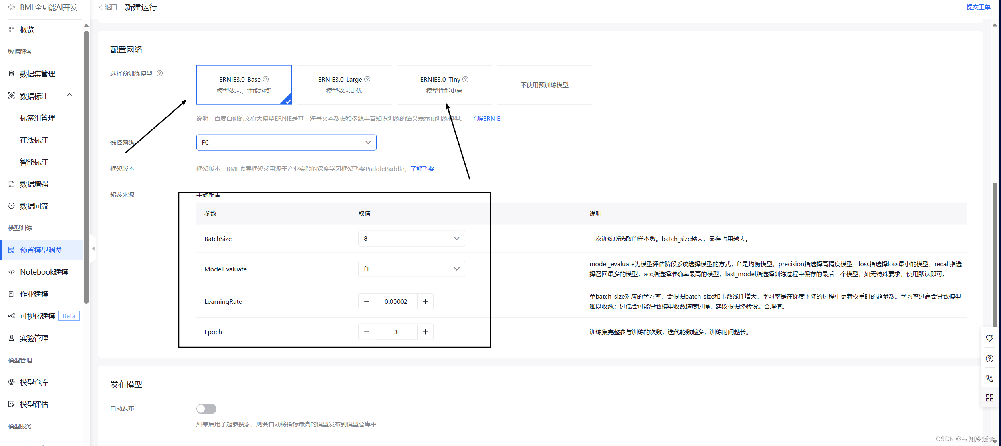Click the 数据回流 refresh icon
1001x446 pixels.
pyautogui.click(x=11, y=206)
